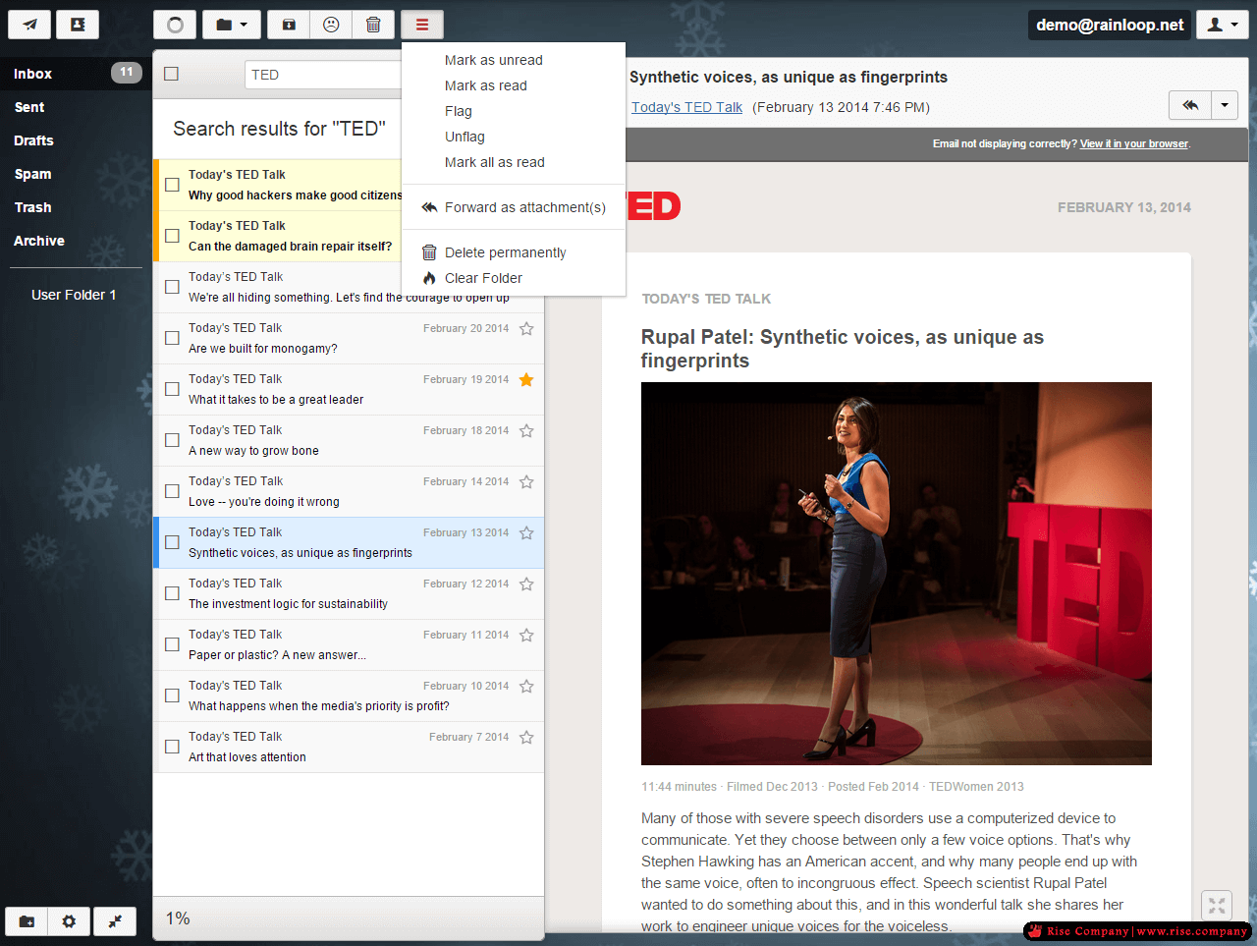Go to the Drafts folder
1257x946 pixels.
[76, 140]
